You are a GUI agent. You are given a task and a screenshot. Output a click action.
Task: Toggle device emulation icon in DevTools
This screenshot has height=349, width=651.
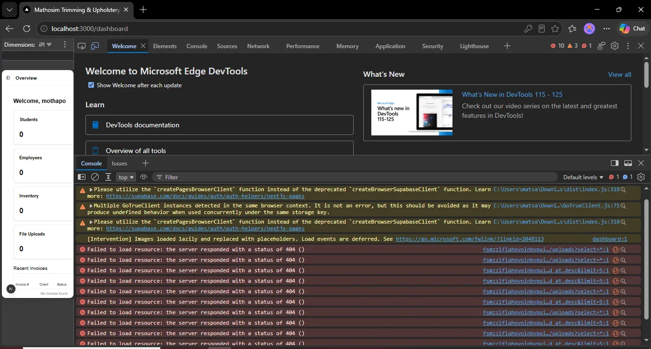pos(95,46)
